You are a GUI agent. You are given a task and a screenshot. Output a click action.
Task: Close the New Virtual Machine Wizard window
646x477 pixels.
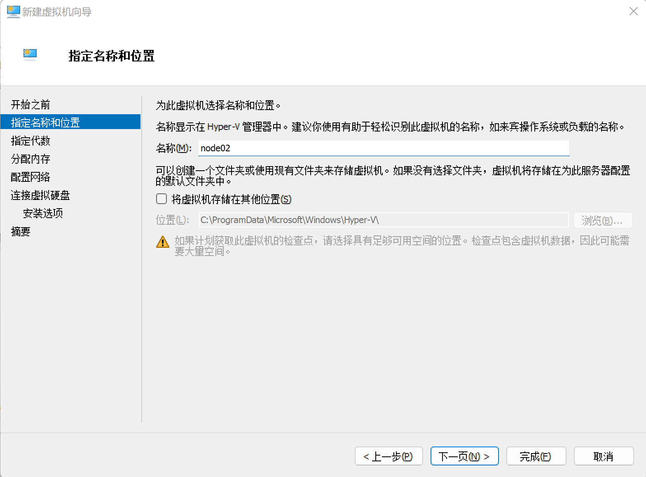[634, 12]
